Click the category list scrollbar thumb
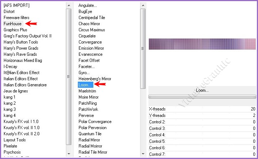The image size is (258, 159). 69,76
